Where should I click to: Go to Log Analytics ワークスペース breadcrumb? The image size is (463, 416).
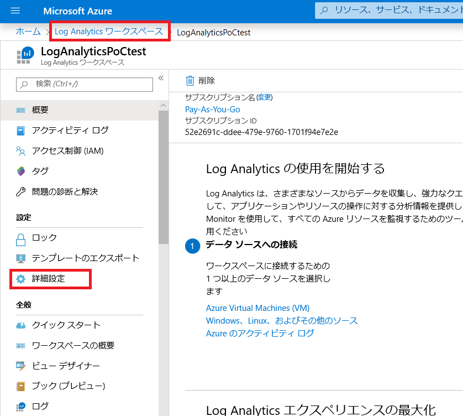(x=109, y=32)
